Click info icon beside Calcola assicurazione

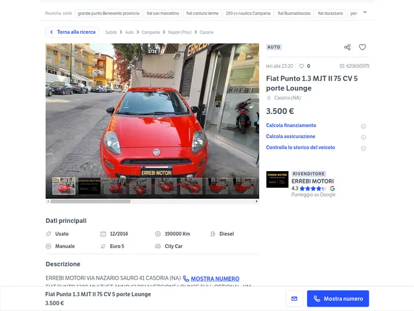363,137
